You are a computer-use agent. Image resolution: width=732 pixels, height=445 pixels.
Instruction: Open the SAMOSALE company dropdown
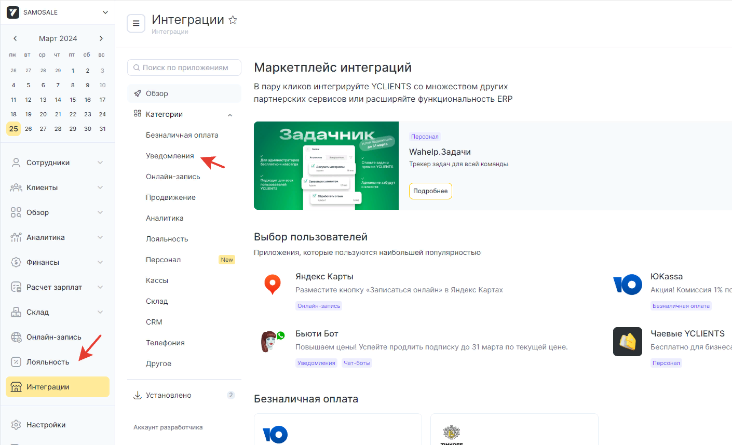105,12
